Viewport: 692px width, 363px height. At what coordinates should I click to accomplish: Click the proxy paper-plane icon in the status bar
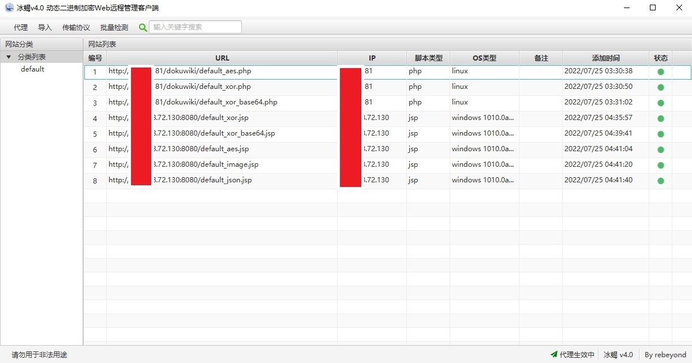[x=554, y=354]
